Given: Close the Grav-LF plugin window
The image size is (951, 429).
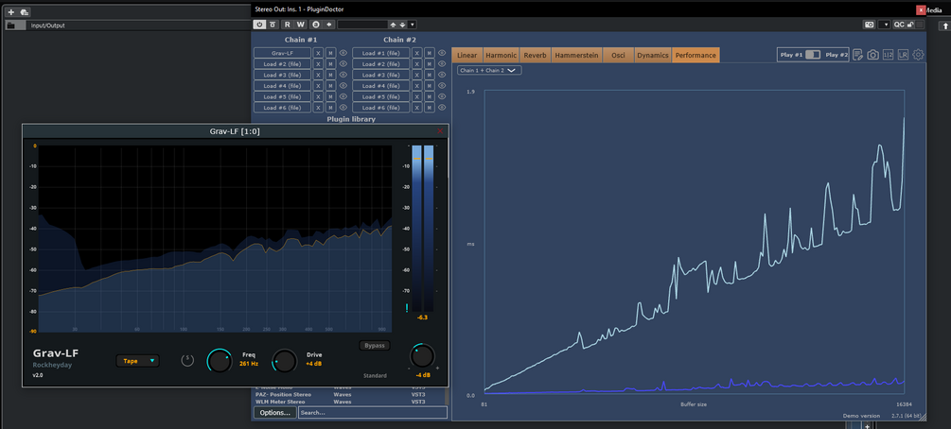Looking at the screenshot, I should (x=440, y=131).
